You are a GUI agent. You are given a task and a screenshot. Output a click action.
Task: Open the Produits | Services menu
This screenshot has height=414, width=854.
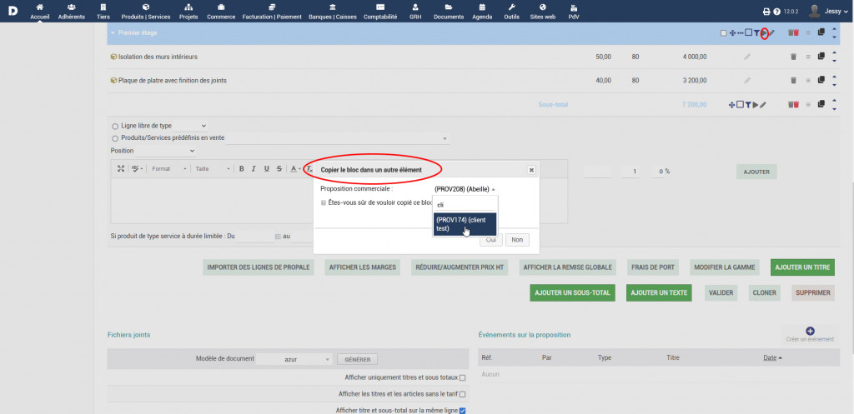tap(146, 12)
